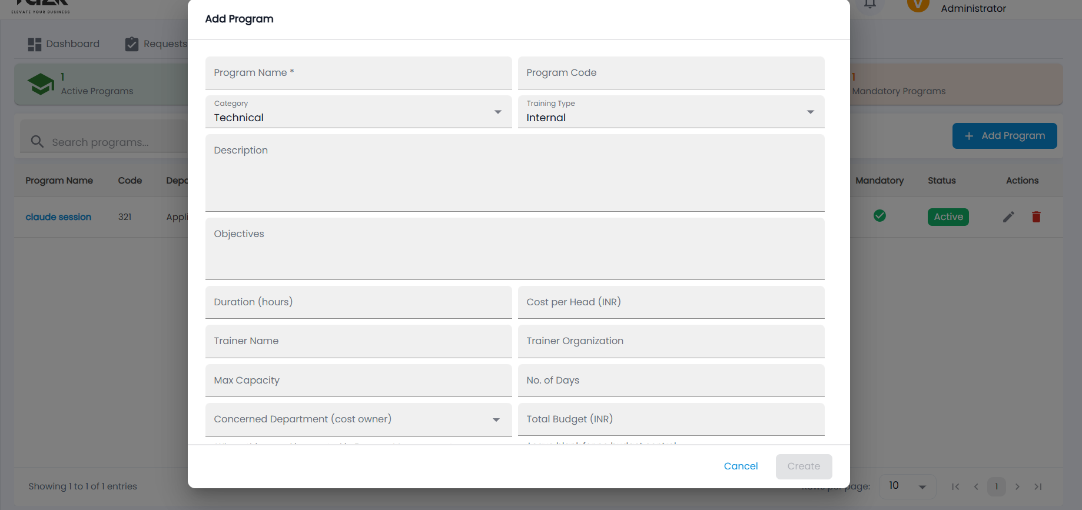Click the Requests clipboard icon
This screenshot has height=510, width=1082.
click(132, 44)
